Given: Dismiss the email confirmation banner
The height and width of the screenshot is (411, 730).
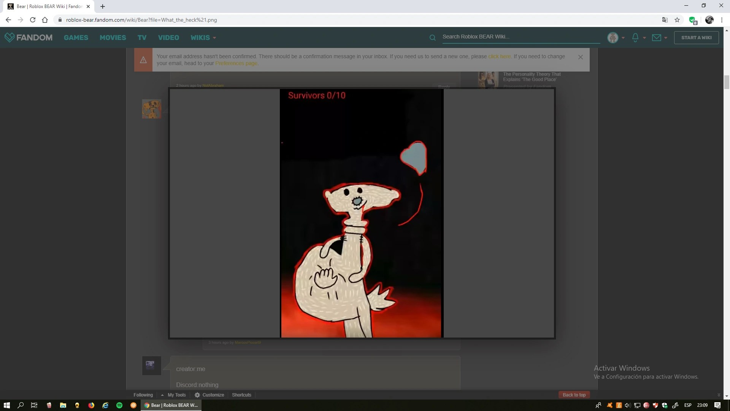Looking at the screenshot, I should [580, 57].
